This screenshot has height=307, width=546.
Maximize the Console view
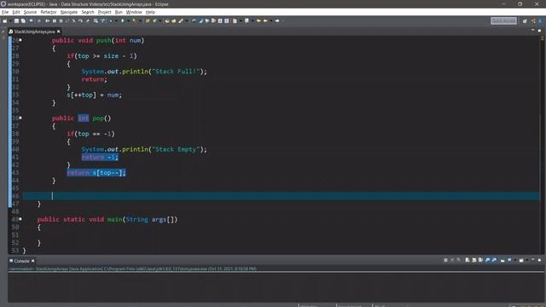(539, 260)
